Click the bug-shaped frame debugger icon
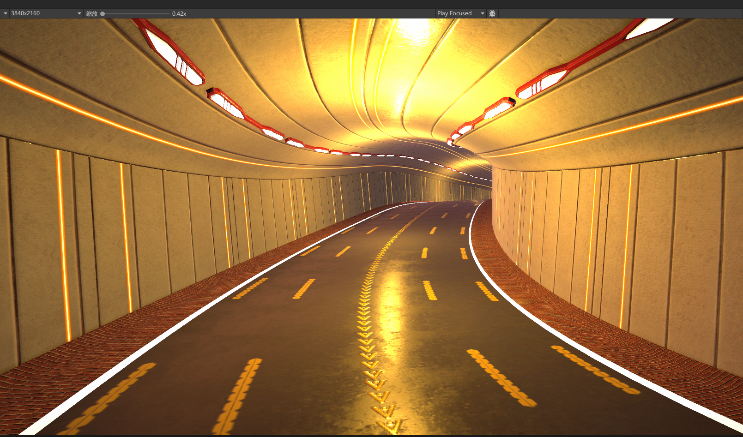Screen dimensions: 743x437 pos(492,13)
